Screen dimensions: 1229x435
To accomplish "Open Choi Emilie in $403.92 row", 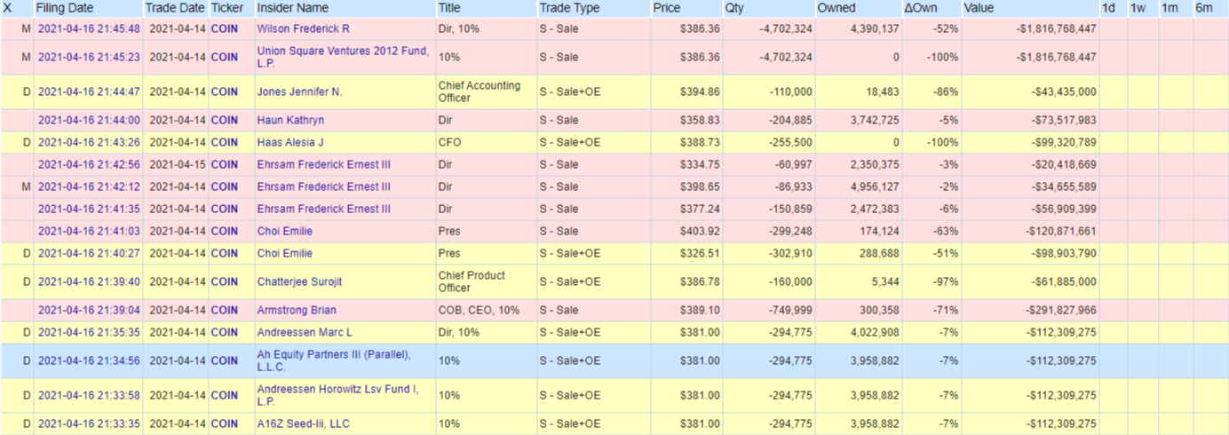I will [285, 231].
